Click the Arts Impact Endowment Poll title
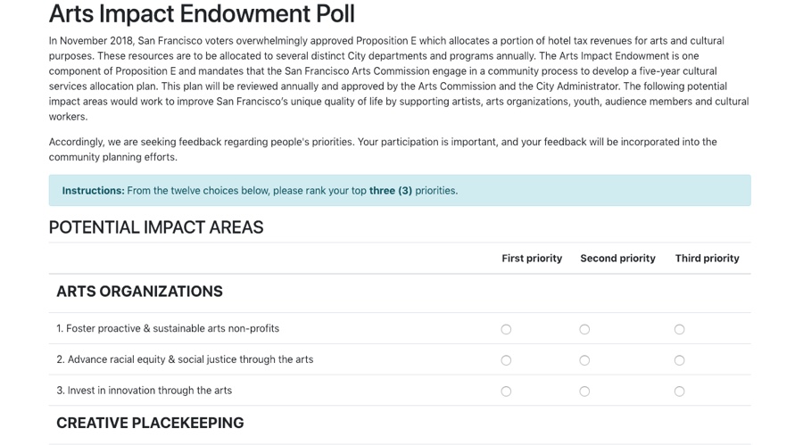 tap(202, 14)
